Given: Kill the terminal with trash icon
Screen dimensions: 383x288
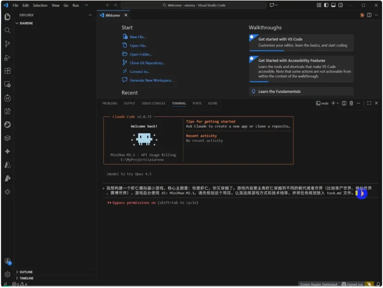Looking at the screenshot, I should pos(351,103).
